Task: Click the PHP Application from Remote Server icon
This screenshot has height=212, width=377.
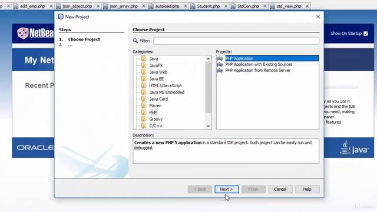Action: pos(220,71)
